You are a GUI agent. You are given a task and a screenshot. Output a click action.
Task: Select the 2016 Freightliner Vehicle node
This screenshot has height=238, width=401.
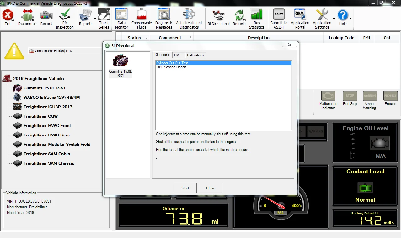coord(38,79)
